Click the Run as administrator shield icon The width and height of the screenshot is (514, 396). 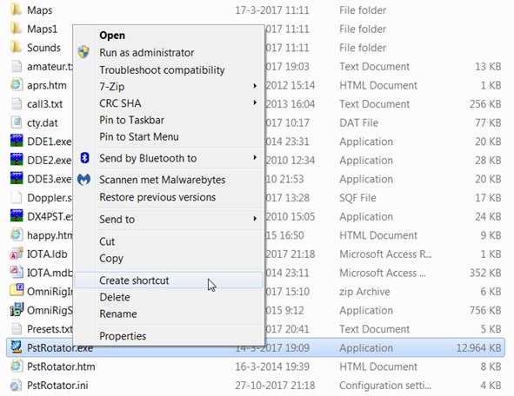[83, 52]
